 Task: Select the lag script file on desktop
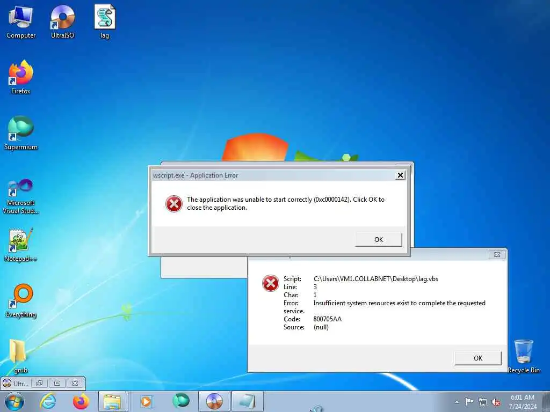(x=105, y=21)
